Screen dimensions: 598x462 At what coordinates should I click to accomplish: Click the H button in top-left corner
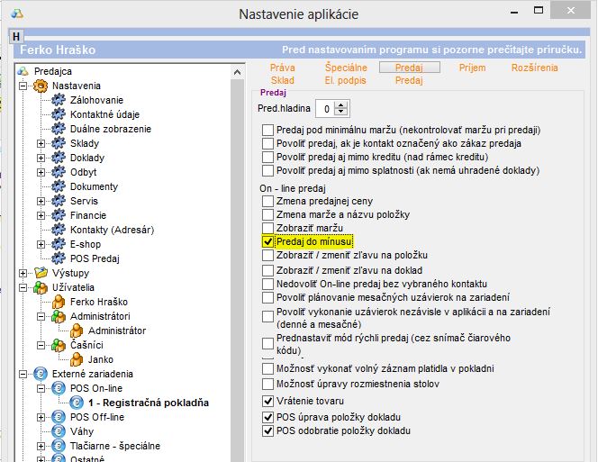pos(16,36)
